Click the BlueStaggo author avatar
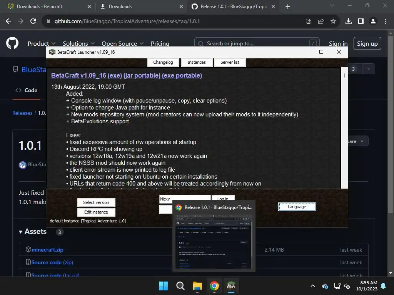Screen dimensions: 394x295 click(23, 165)
